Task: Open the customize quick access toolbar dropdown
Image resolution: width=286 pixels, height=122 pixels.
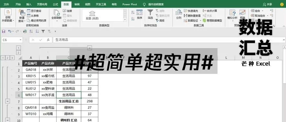Action: click(x=55, y=32)
